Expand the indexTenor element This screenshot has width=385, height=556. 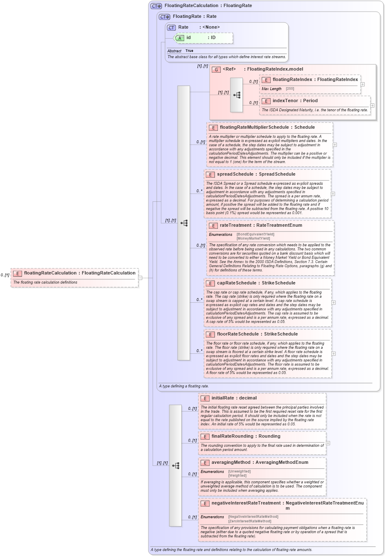[x=372, y=105]
